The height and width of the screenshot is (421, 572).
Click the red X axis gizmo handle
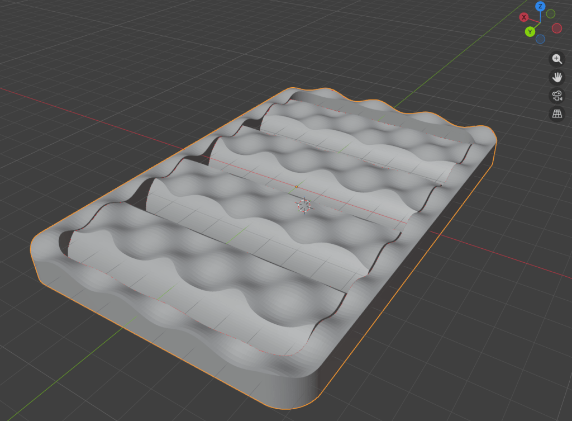[524, 17]
